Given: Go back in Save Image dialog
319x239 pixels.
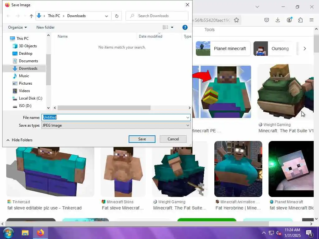Looking at the screenshot, I should tap(8, 16).
